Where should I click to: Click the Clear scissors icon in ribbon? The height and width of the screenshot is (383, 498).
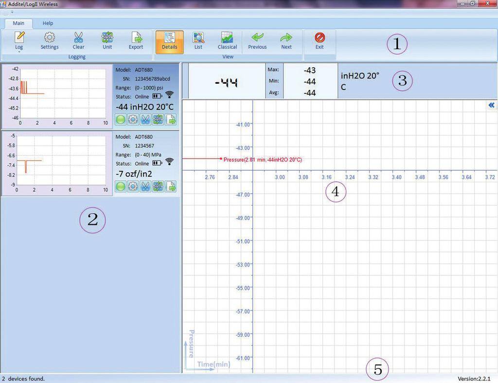tap(78, 41)
